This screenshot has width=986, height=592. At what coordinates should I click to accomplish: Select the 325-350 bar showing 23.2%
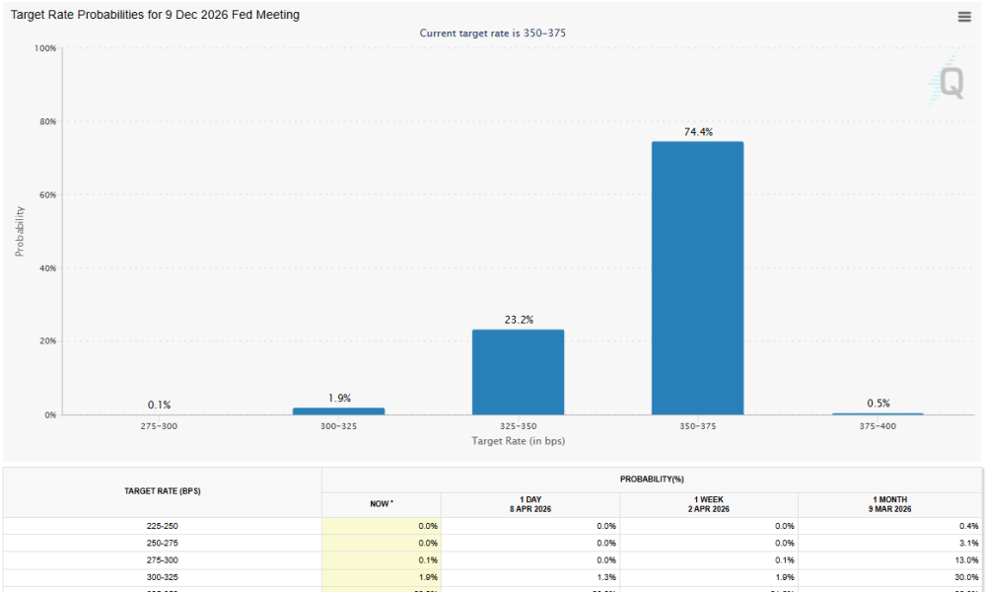518,372
